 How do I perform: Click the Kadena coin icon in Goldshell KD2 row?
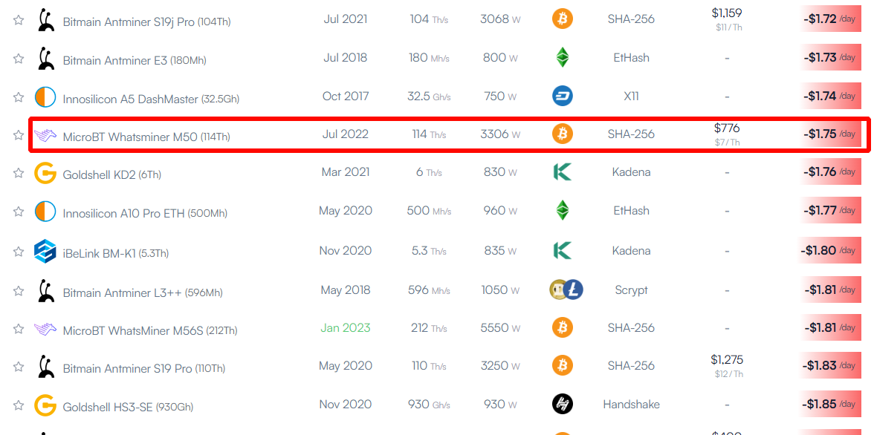[x=563, y=172]
